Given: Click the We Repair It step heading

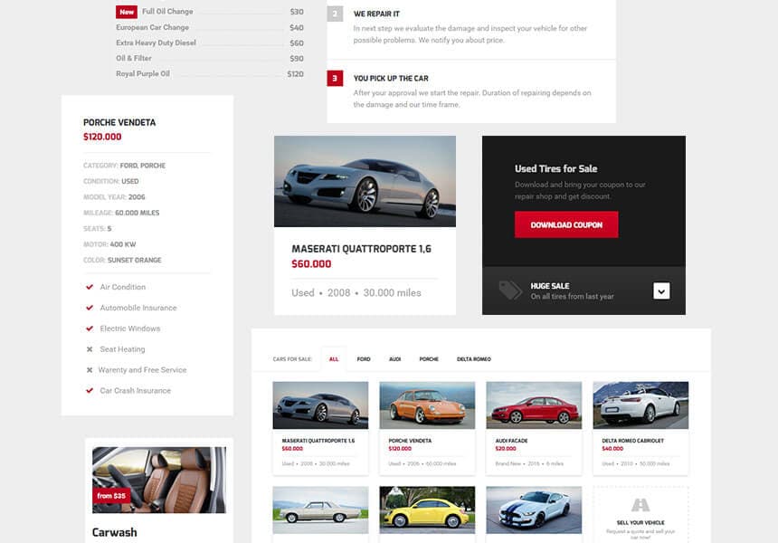Looking at the screenshot, I should tap(376, 14).
